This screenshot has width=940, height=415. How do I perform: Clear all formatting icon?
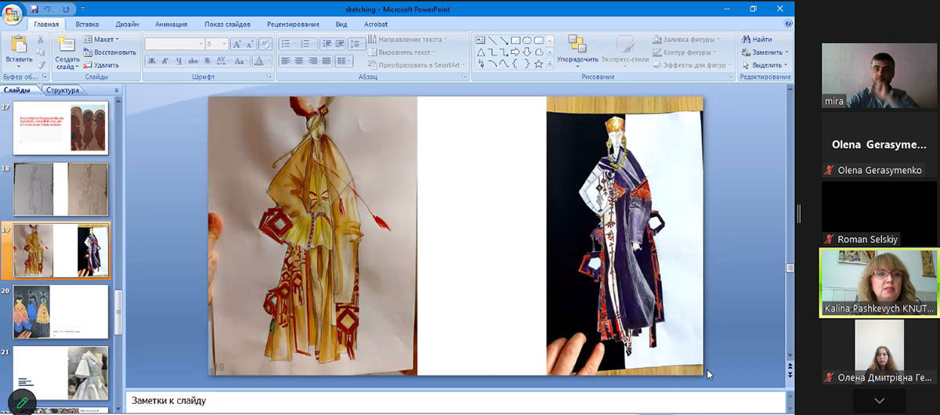(265, 44)
